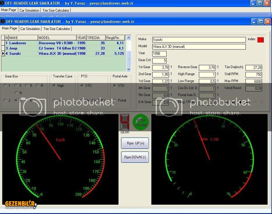The image size is (272, 214).
Task: Click the YEAR column header
Action: tap(81, 38)
